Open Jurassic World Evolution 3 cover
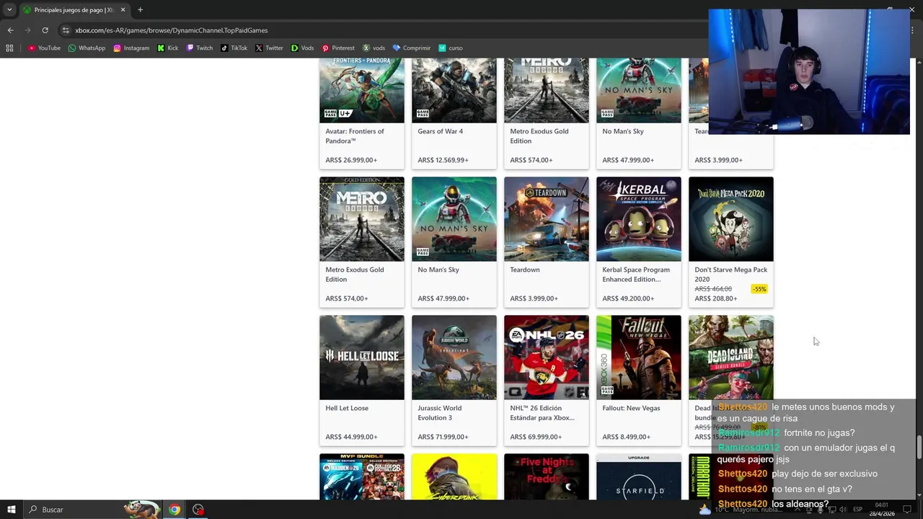The height and width of the screenshot is (519, 923). [454, 358]
